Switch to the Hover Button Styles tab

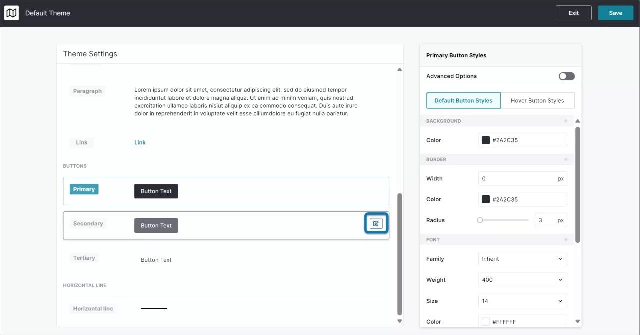pos(538,100)
